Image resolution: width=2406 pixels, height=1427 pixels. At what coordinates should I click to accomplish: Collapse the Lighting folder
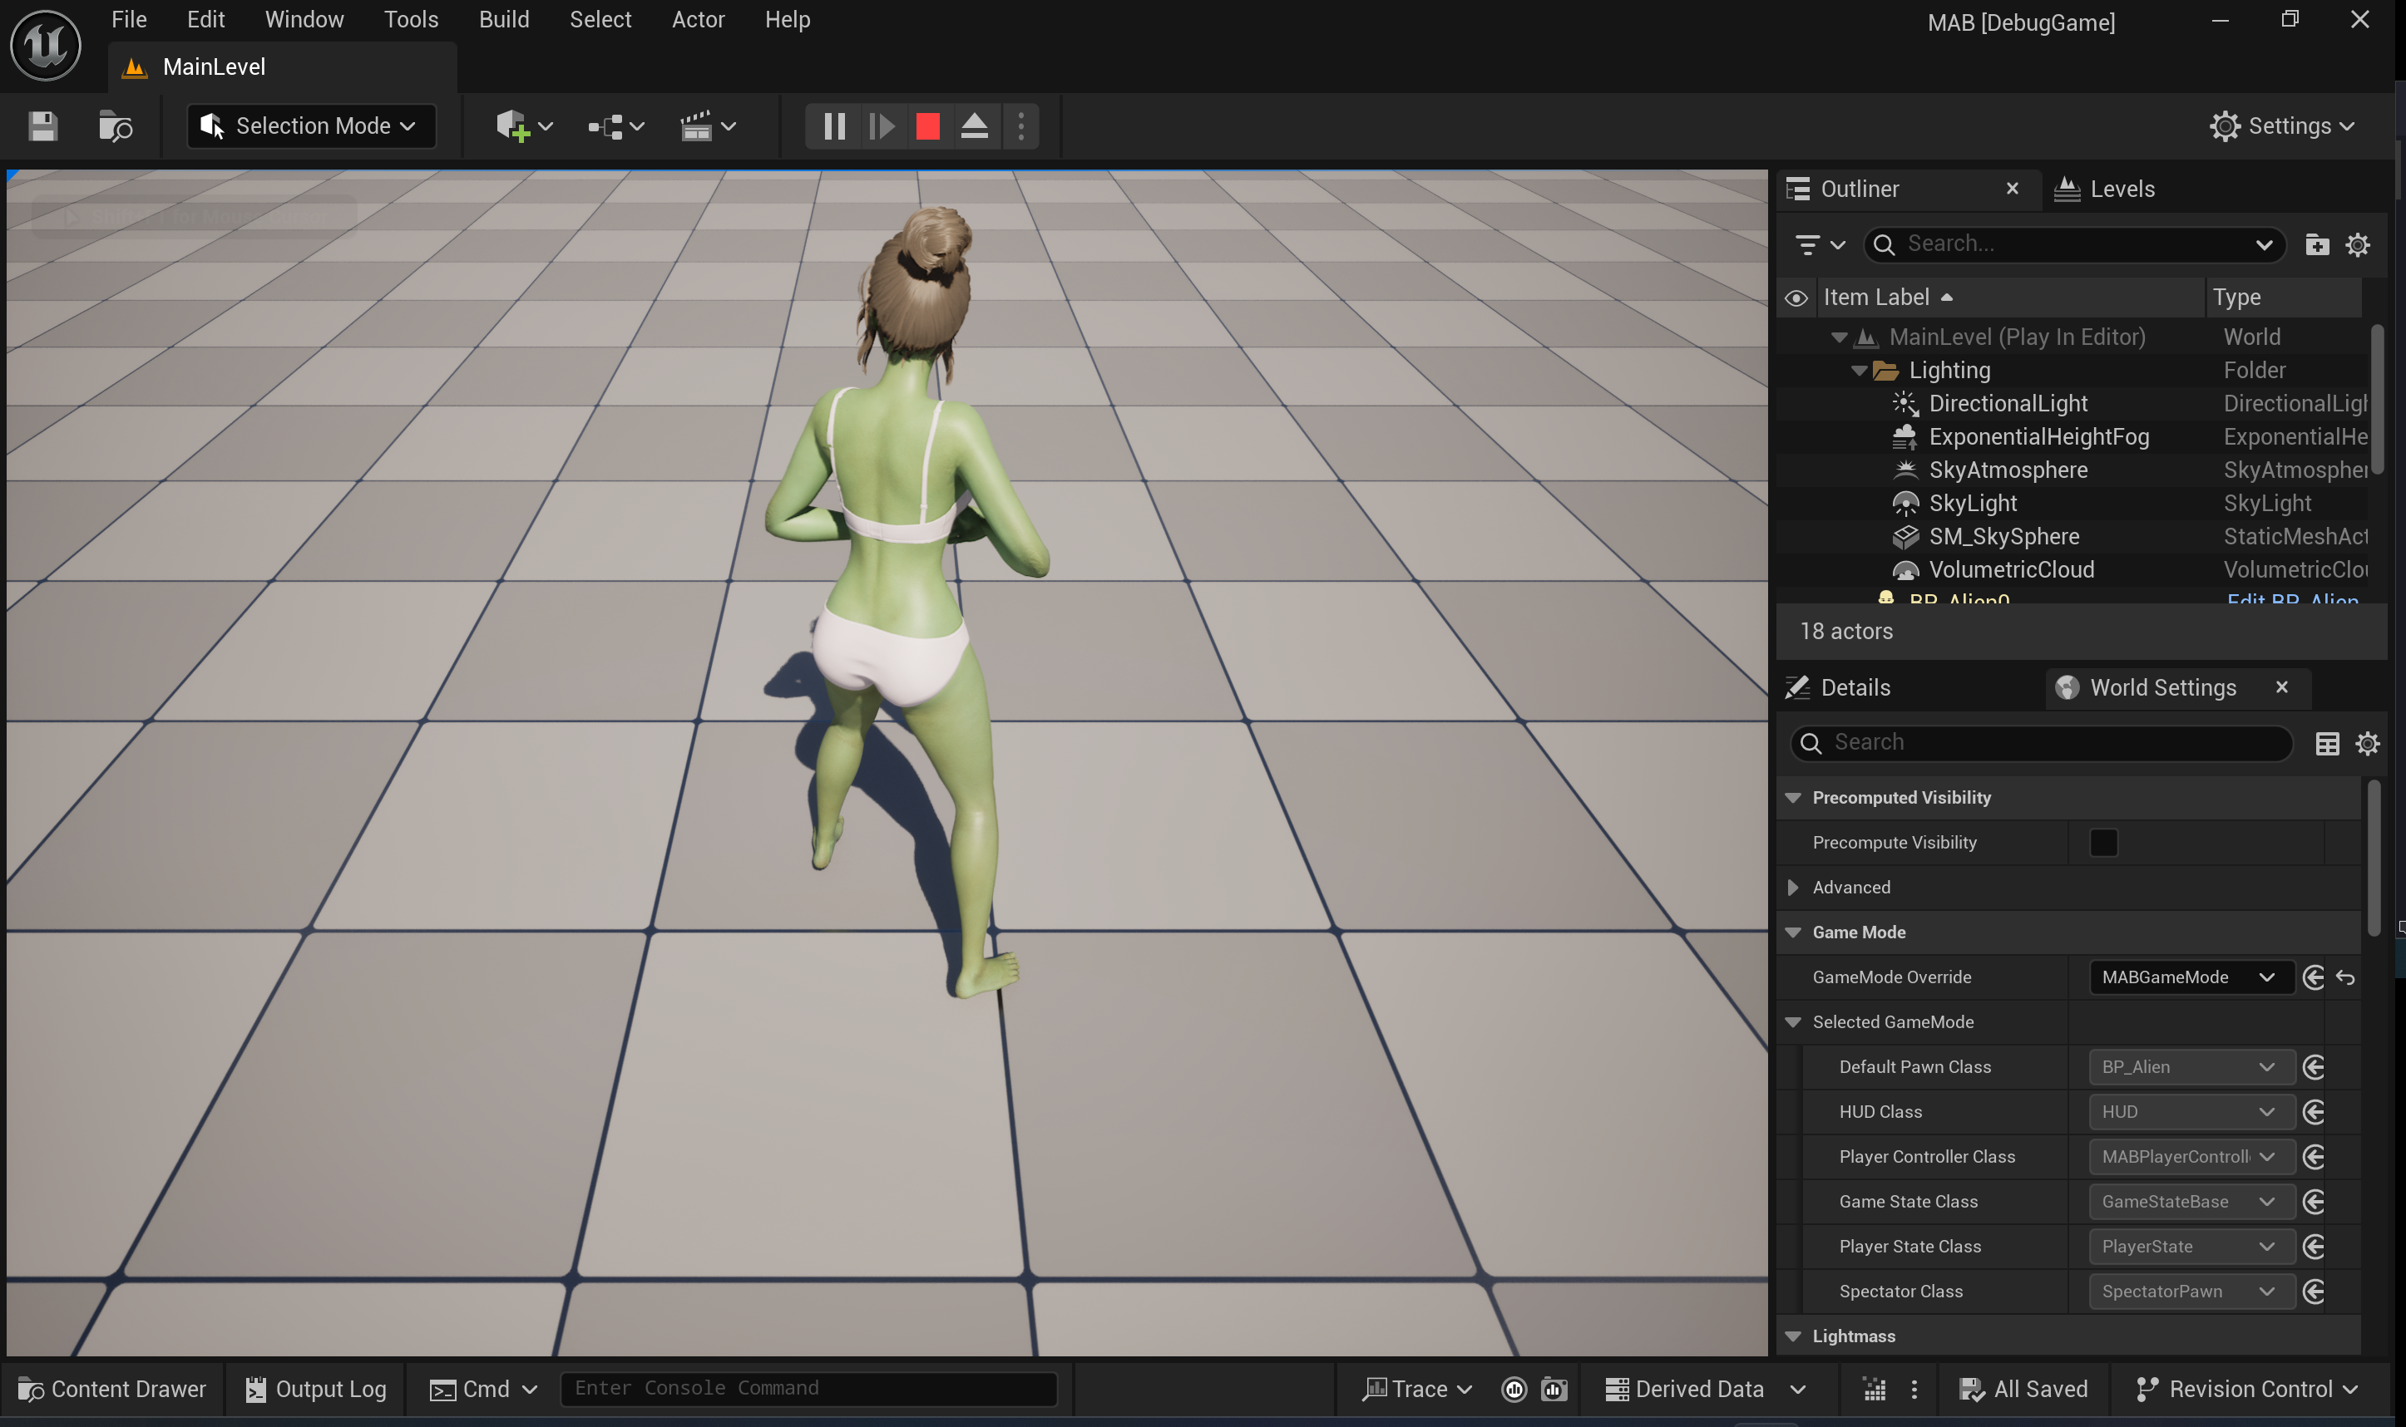1859,372
